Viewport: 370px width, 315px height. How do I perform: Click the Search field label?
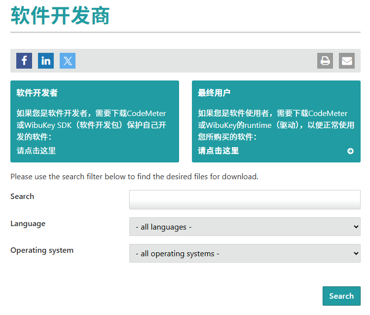22,197
